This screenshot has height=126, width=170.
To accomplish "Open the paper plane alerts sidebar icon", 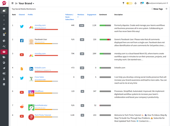I will (4, 68).
